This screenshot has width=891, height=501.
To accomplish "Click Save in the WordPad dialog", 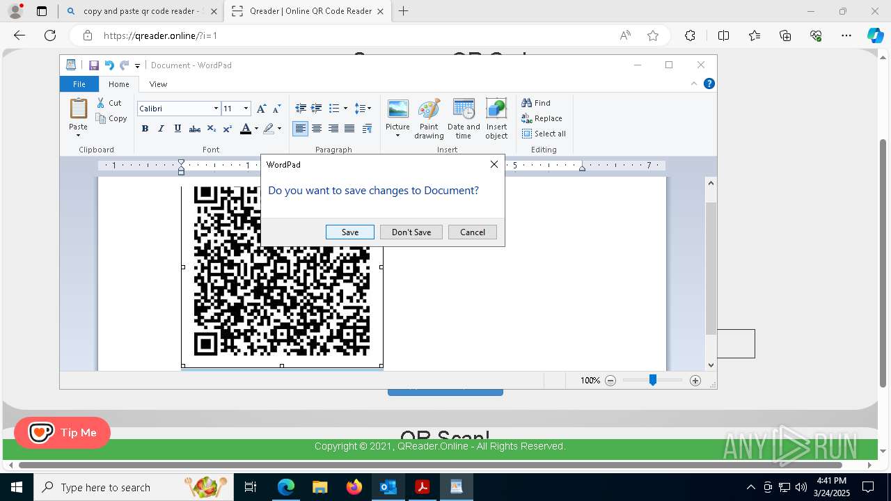I will click(350, 232).
